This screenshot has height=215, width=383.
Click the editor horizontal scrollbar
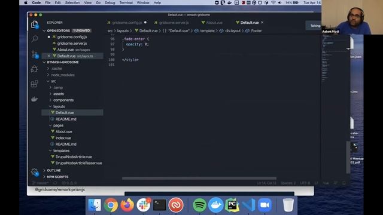click(199, 178)
